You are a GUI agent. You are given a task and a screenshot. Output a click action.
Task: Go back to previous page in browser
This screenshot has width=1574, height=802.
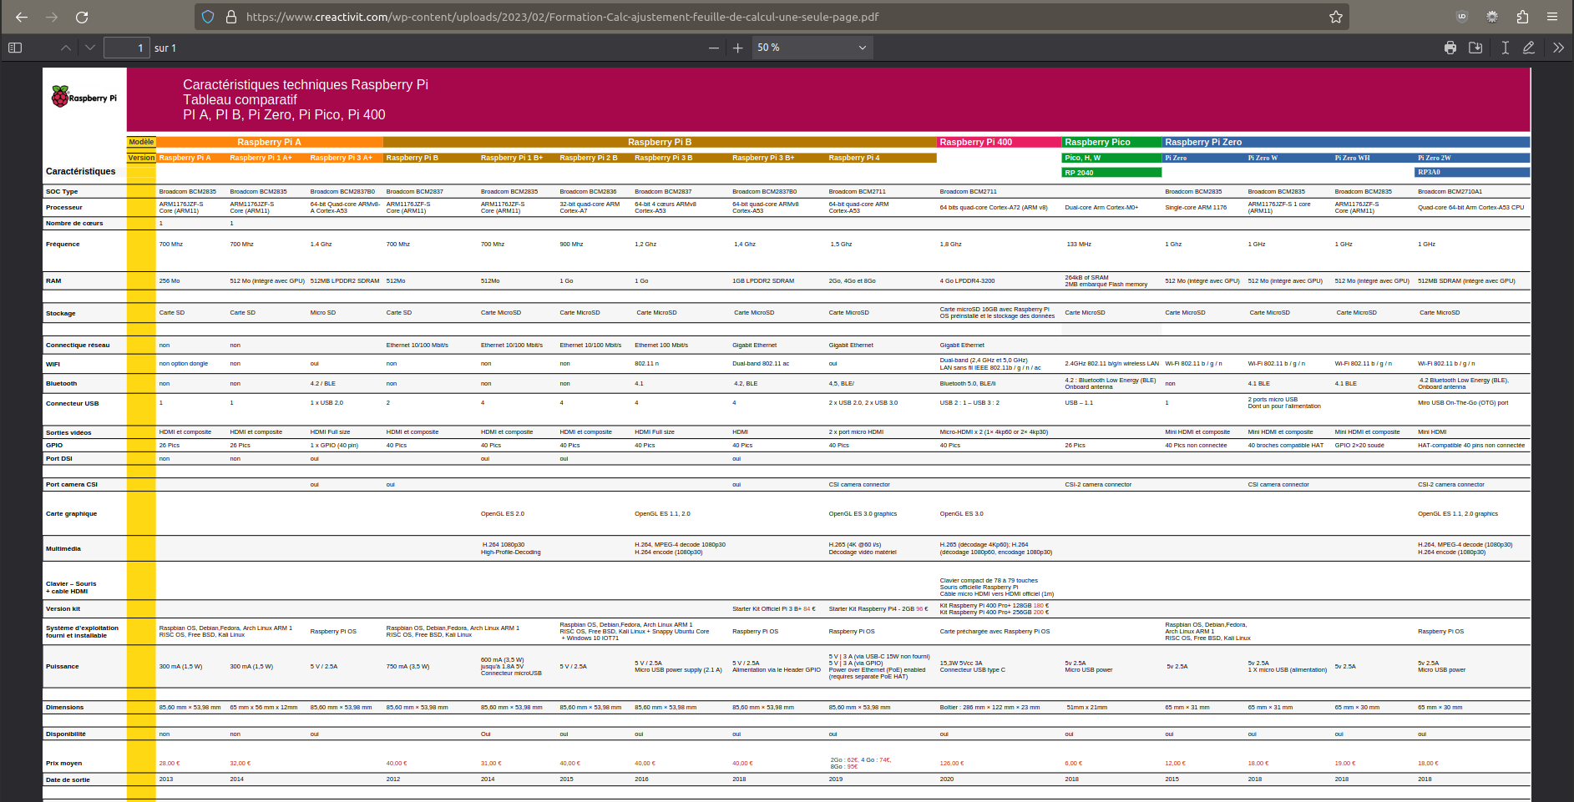point(22,17)
